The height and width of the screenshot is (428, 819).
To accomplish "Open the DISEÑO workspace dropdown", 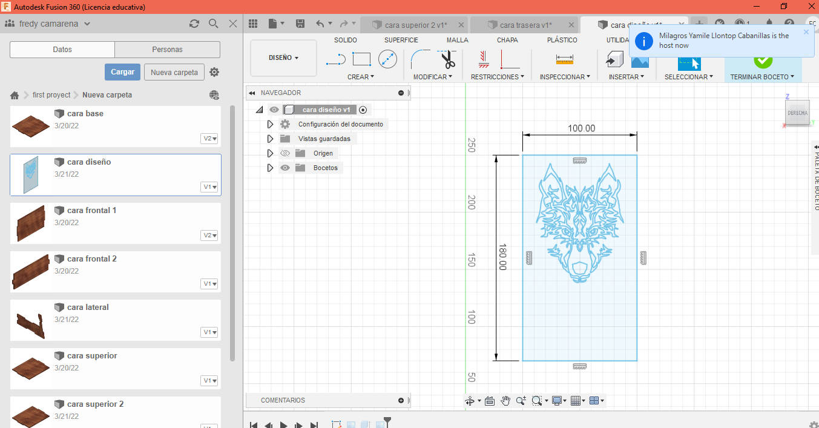I will point(283,58).
